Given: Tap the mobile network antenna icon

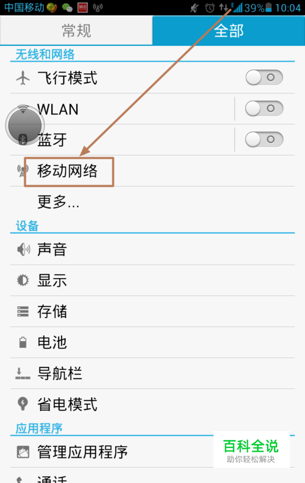Looking at the screenshot, I should tap(22, 171).
